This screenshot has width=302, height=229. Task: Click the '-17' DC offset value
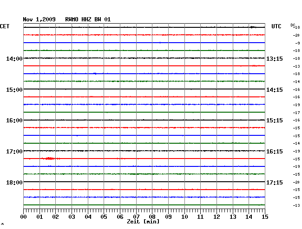(x=296, y=113)
